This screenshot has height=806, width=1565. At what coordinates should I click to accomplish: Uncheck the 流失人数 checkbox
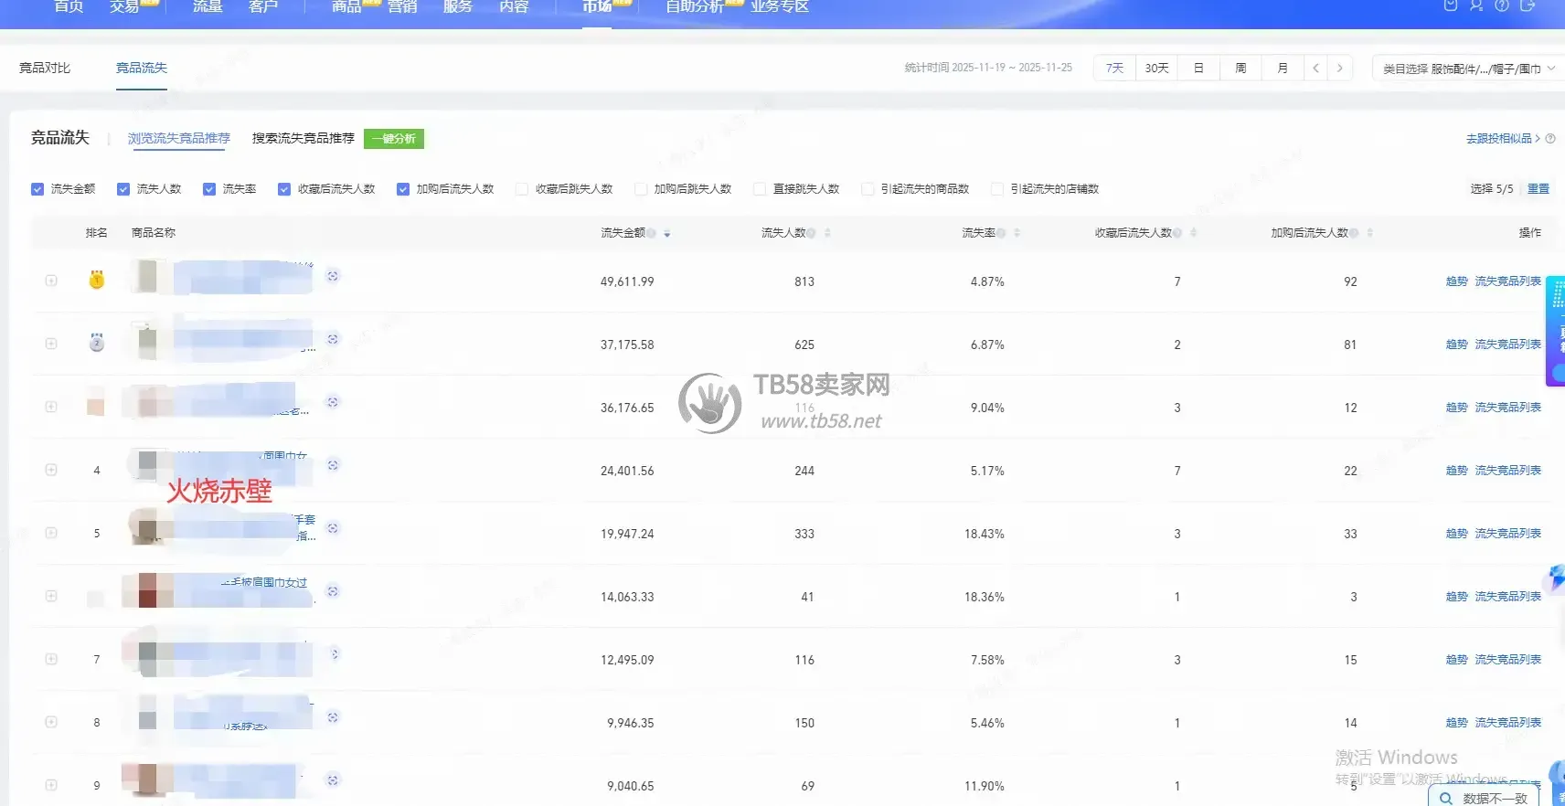123,189
